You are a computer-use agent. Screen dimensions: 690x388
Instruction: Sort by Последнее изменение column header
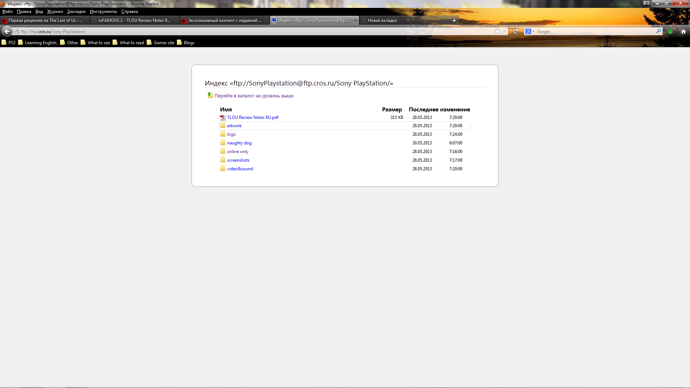[439, 110]
